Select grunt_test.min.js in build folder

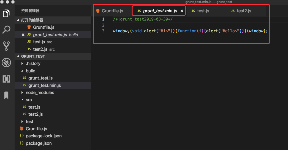[53, 86]
